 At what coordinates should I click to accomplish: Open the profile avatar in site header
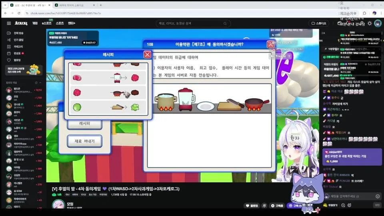pos(378,24)
